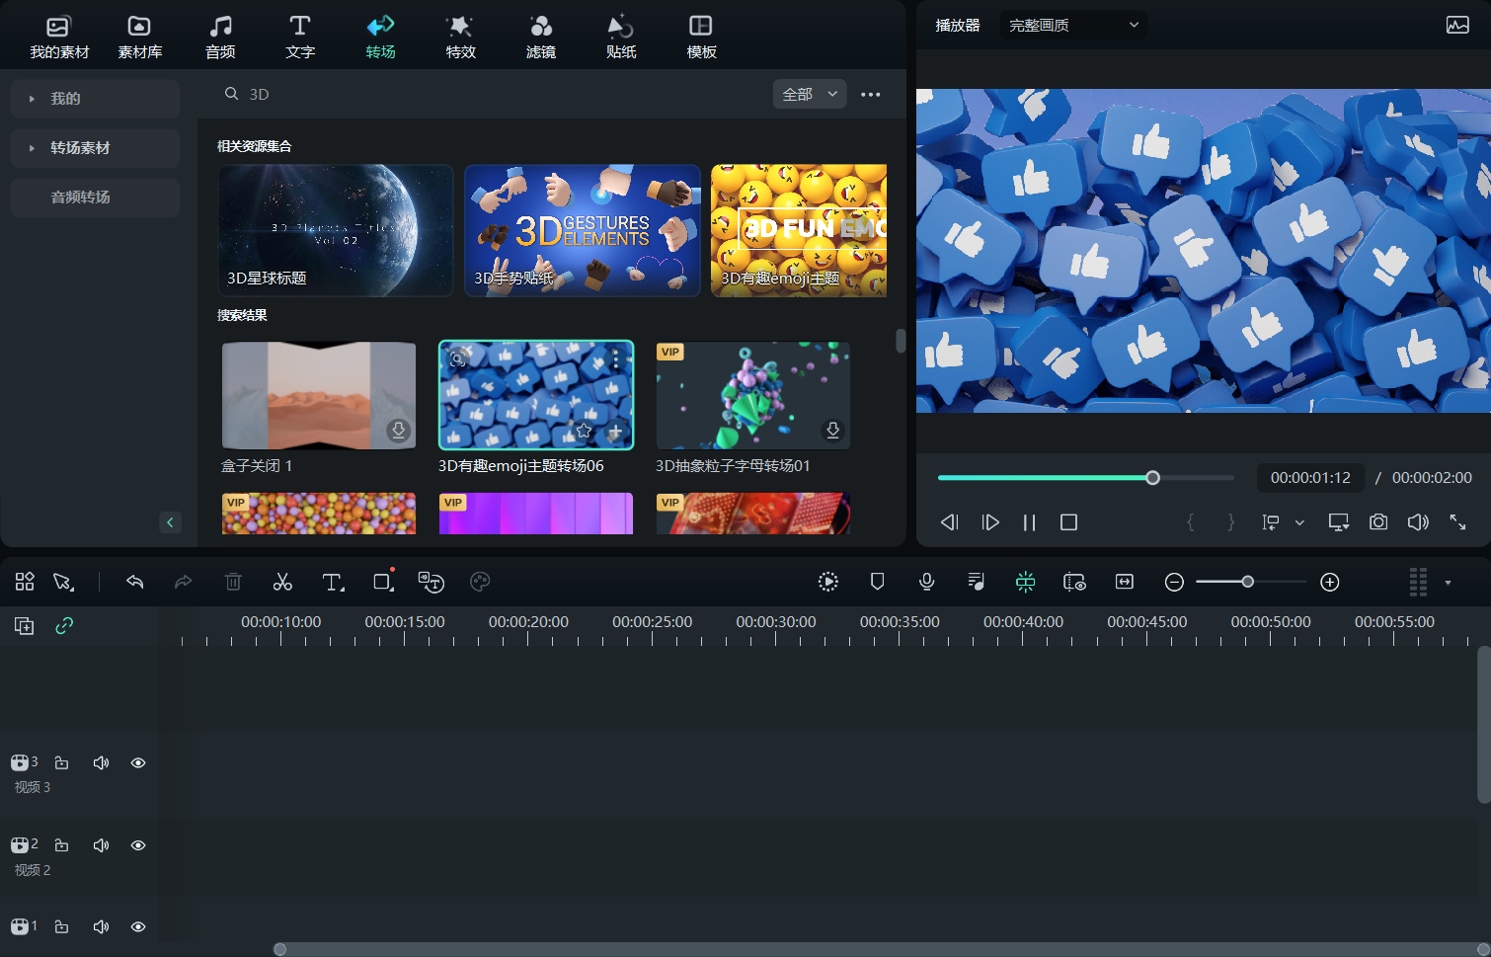Open the text tool in timeline toolbar
This screenshot has width=1491, height=957.
[x=333, y=582]
